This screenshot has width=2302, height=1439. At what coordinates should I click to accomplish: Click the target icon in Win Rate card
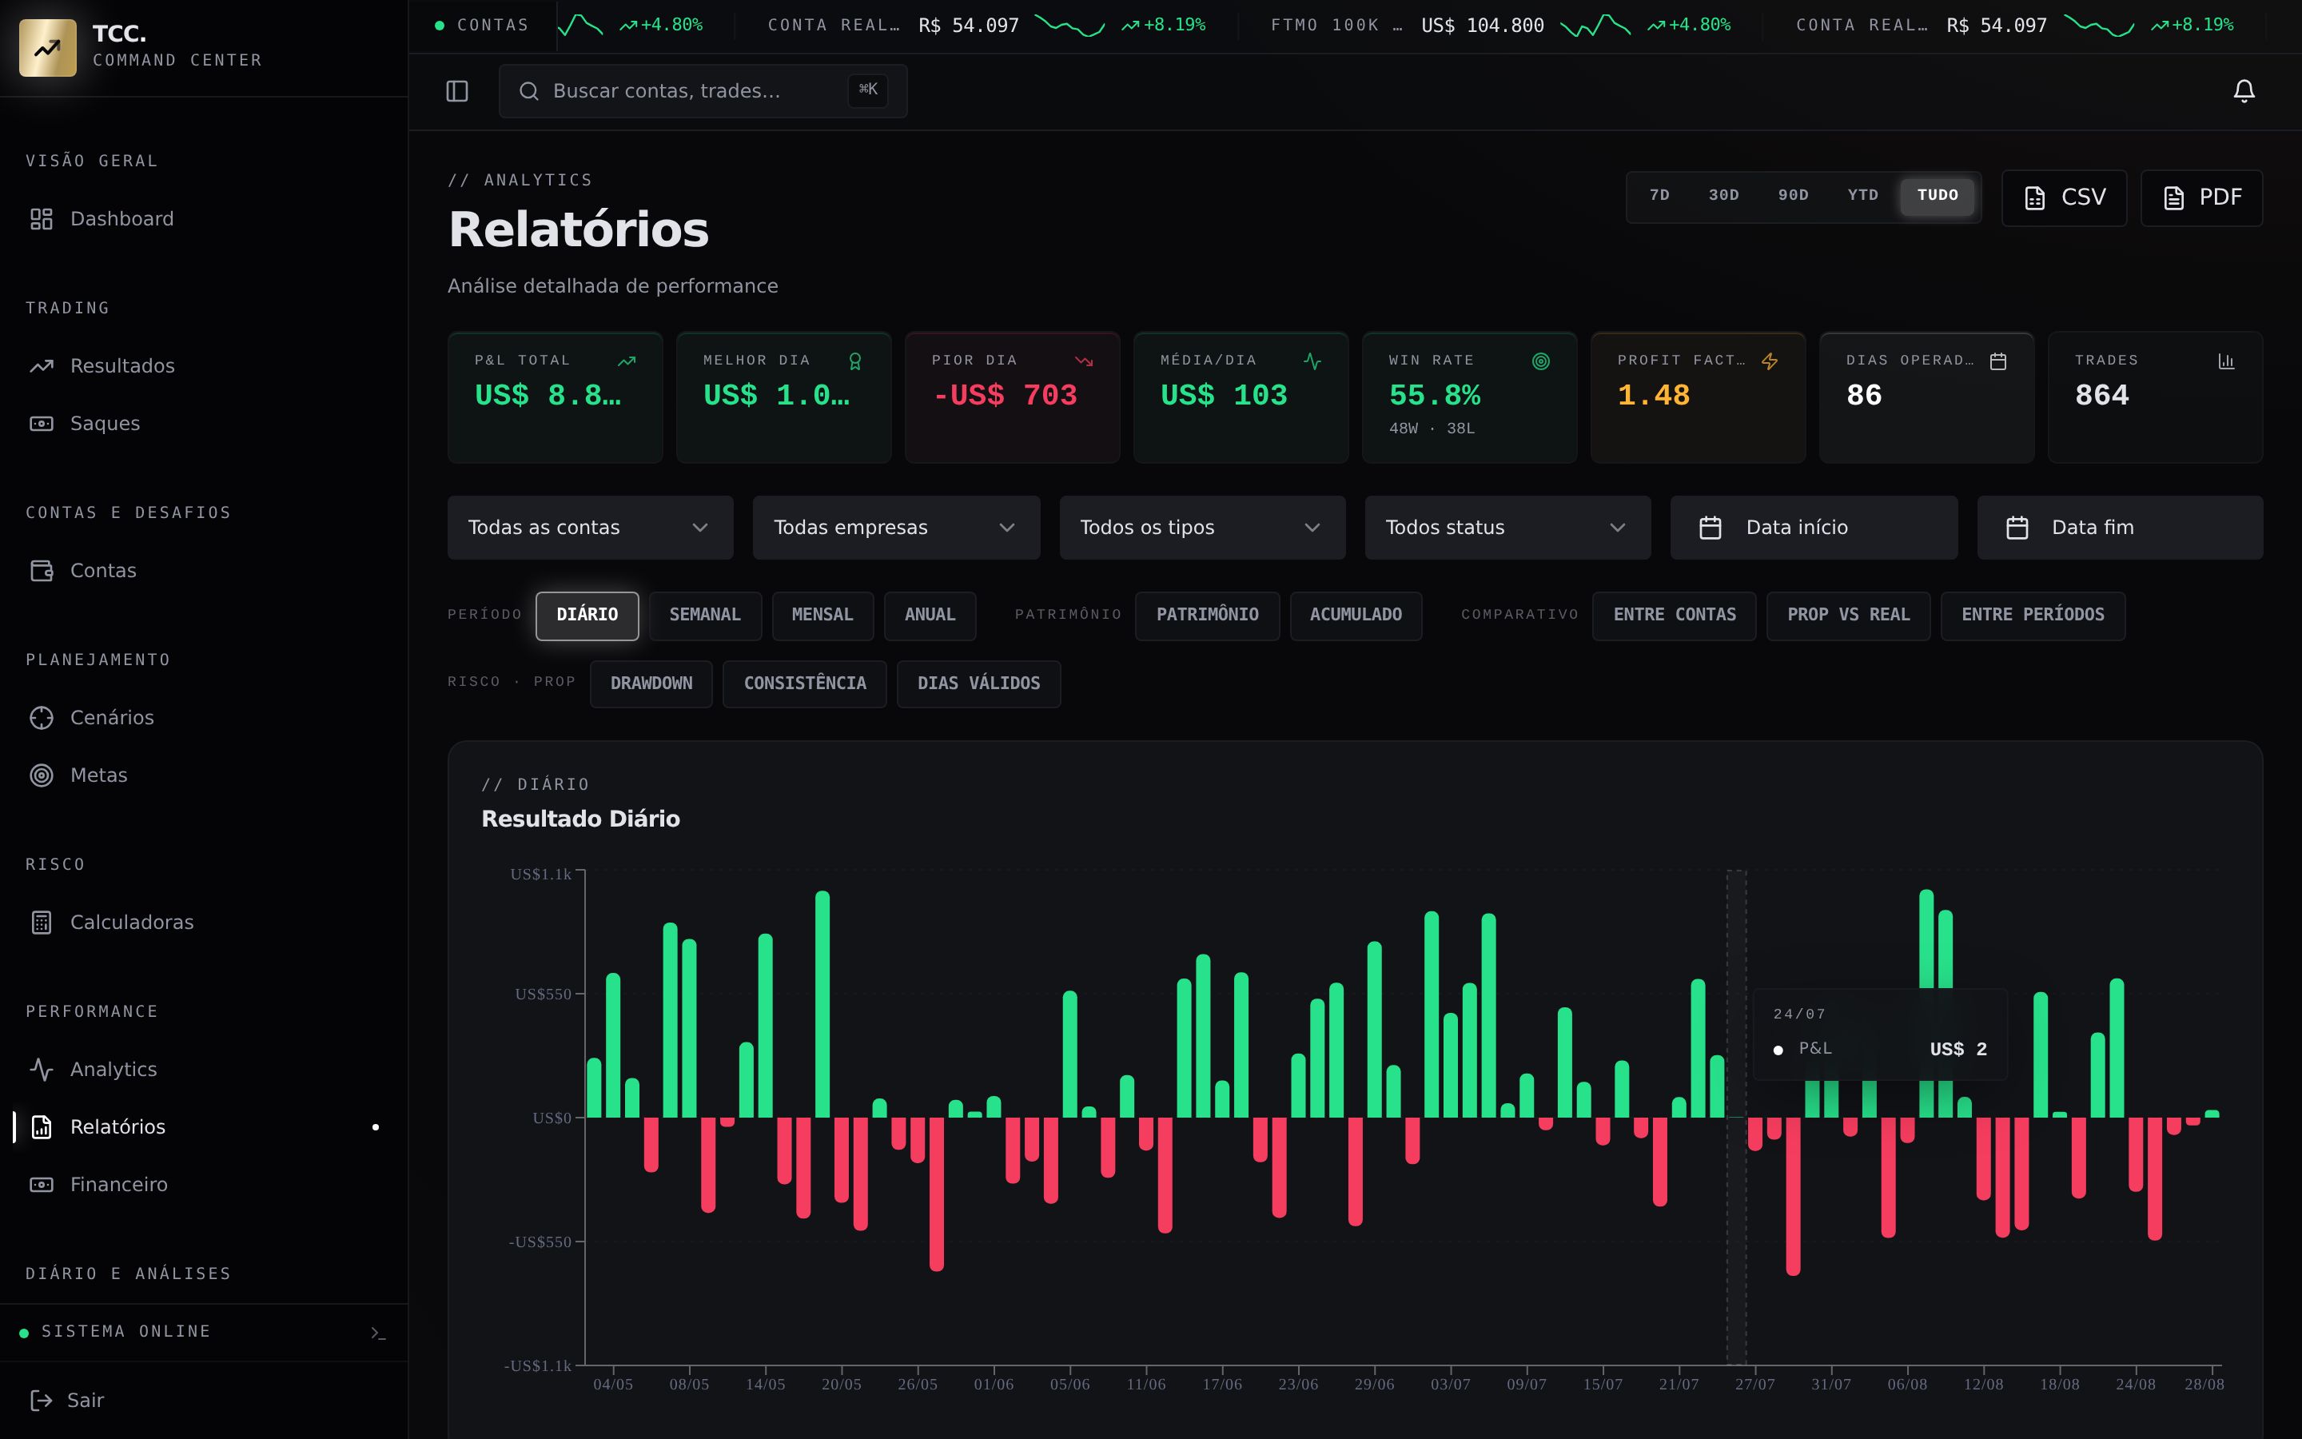[x=1541, y=361]
